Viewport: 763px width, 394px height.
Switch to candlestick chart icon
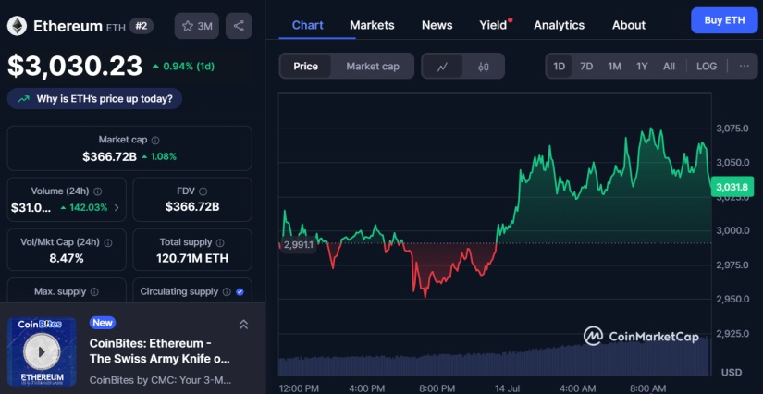click(x=483, y=67)
